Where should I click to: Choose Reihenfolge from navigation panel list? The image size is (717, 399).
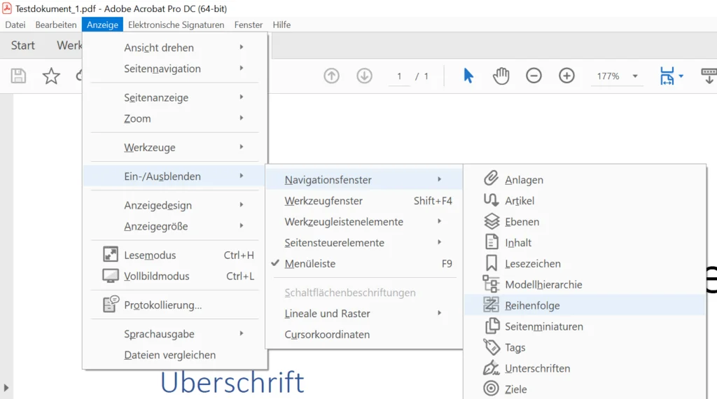(x=532, y=305)
